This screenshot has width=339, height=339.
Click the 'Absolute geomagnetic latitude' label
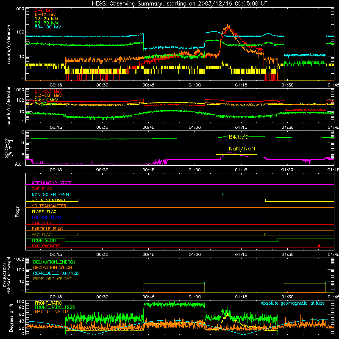pos(293,303)
